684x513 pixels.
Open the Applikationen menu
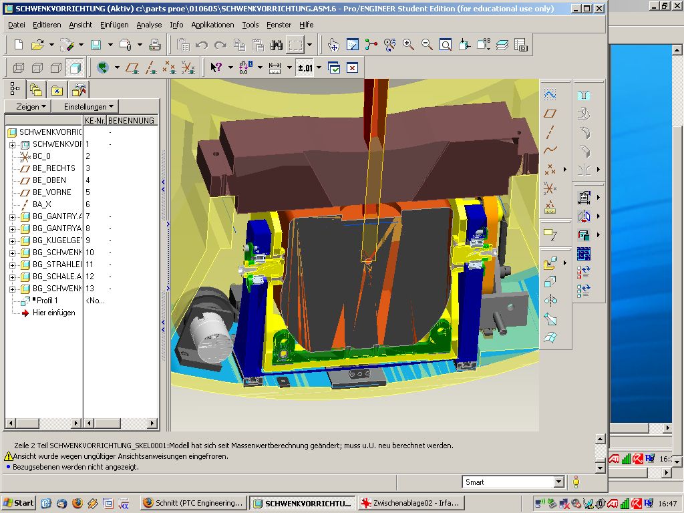pyautogui.click(x=212, y=25)
